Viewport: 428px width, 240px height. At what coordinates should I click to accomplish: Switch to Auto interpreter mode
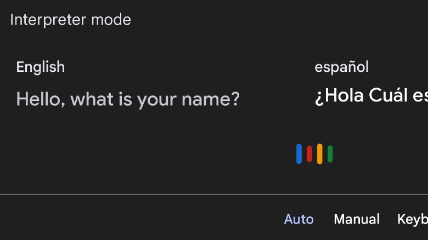pos(299,219)
